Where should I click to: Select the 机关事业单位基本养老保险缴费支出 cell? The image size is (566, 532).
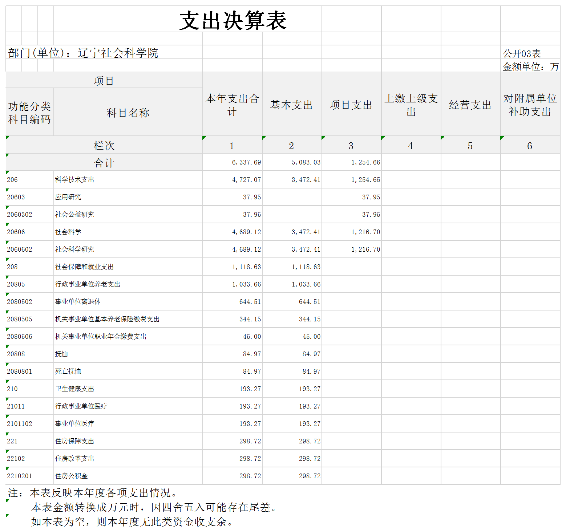(128, 319)
